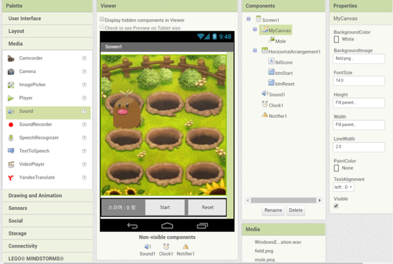Collapse the Screen1 tree node
Viewport: 393px width, 264px height.
click(248, 19)
